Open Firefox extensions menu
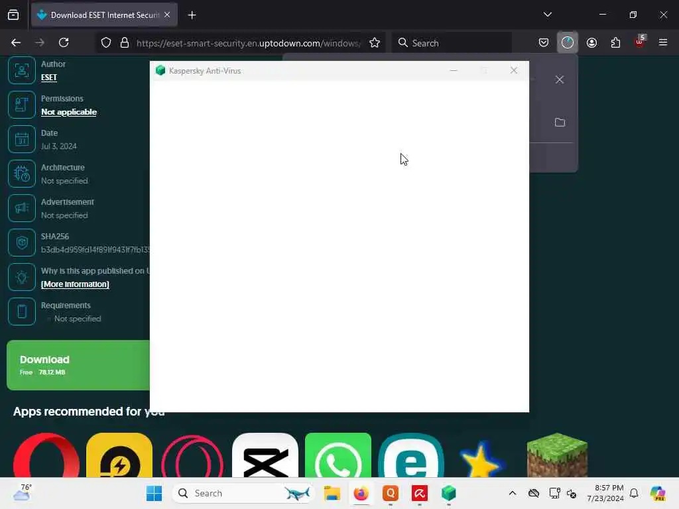Image resolution: width=679 pixels, height=509 pixels. (615, 42)
